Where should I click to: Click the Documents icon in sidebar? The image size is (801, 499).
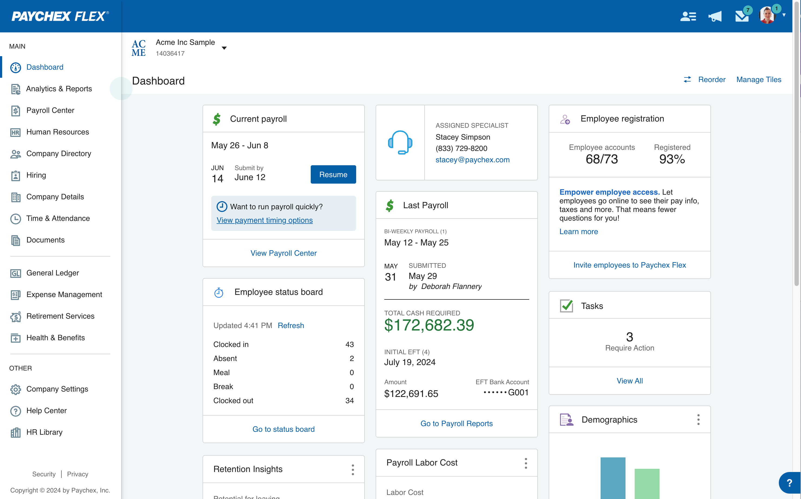click(15, 240)
